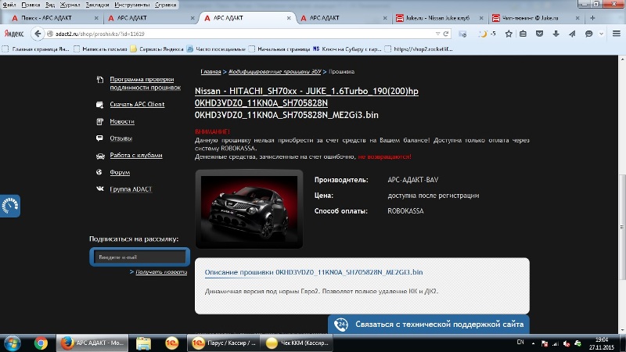
Task: Open the Новости sidebar link
Action: pyautogui.click(x=122, y=121)
